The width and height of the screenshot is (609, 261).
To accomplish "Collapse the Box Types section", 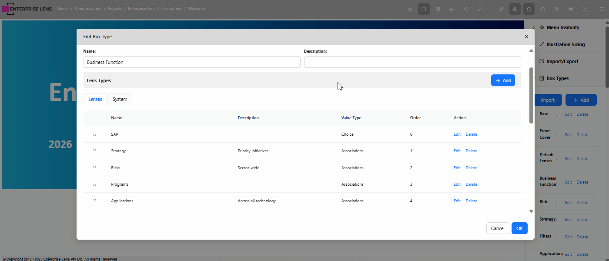I will pyautogui.click(x=557, y=78).
